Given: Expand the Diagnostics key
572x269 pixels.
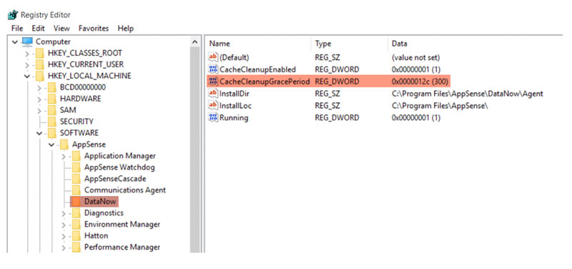Looking at the screenshot, I should (x=64, y=213).
